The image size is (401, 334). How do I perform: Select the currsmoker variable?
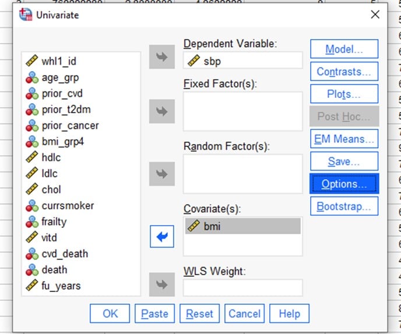click(67, 205)
